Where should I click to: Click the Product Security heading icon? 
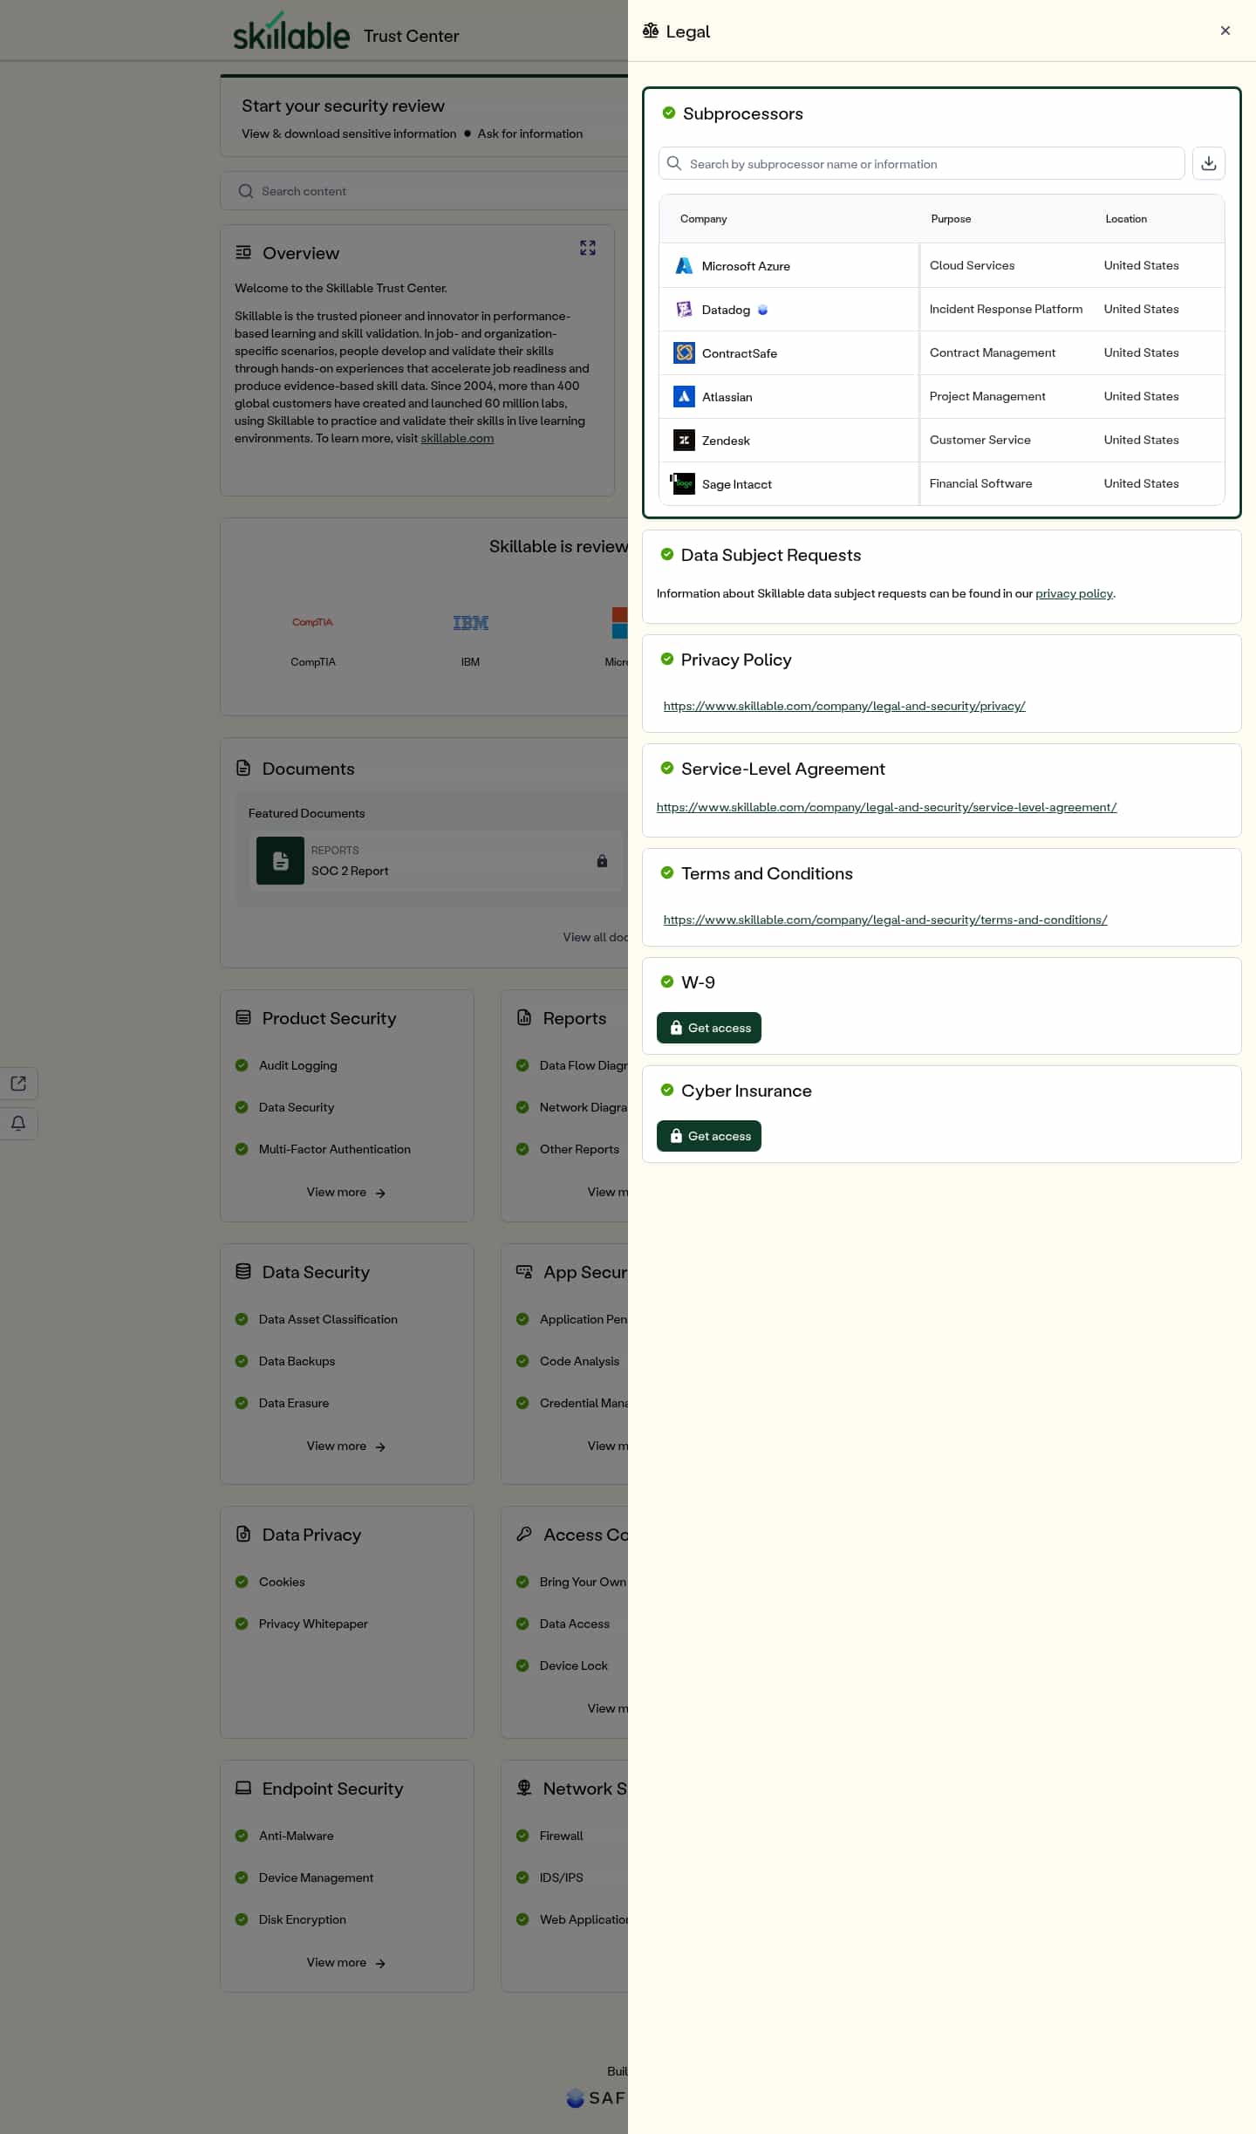click(x=243, y=1017)
